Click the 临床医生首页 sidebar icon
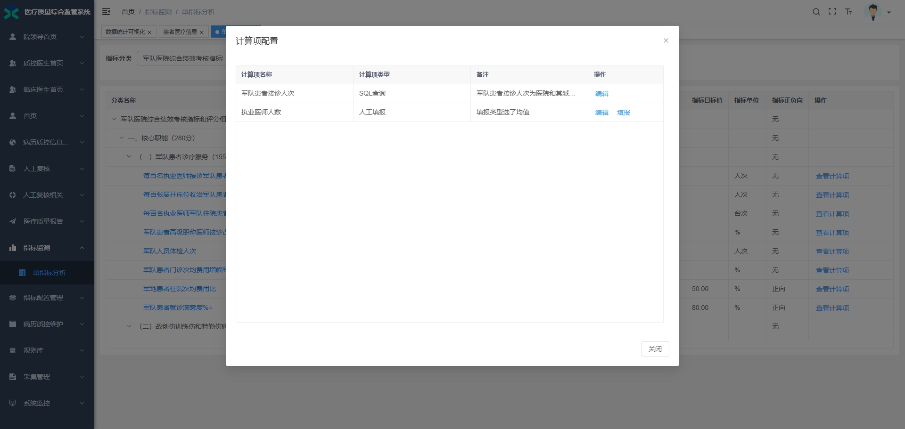Viewport: 905px width, 429px height. (13, 89)
